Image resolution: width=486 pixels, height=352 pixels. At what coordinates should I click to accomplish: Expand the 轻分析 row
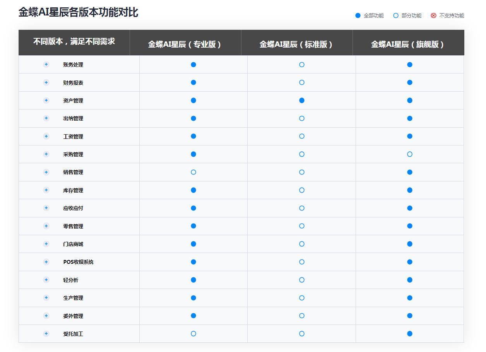click(46, 280)
